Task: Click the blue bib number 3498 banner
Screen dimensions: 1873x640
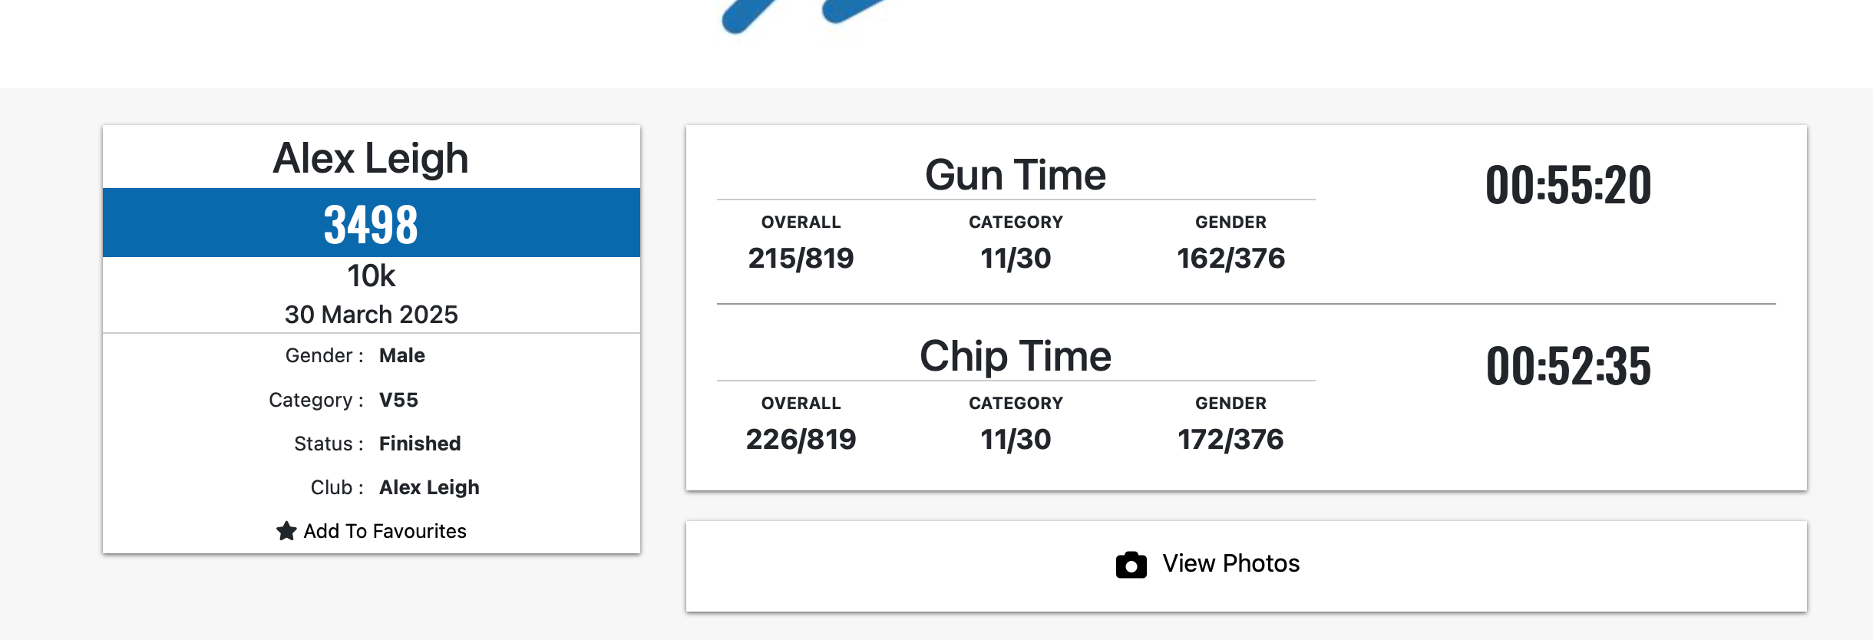Action: pyautogui.click(x=371, y=224)
